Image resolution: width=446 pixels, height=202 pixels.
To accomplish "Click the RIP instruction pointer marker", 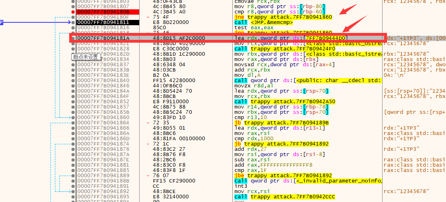I will tap(1, 22).
